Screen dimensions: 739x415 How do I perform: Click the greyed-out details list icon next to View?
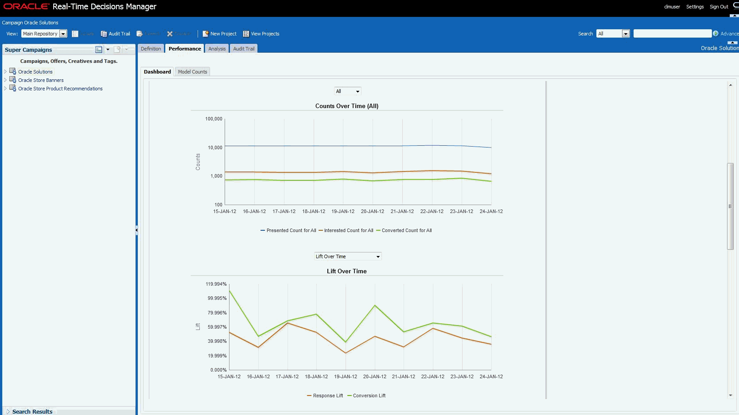pyautogui.click(x=75, y=34)
